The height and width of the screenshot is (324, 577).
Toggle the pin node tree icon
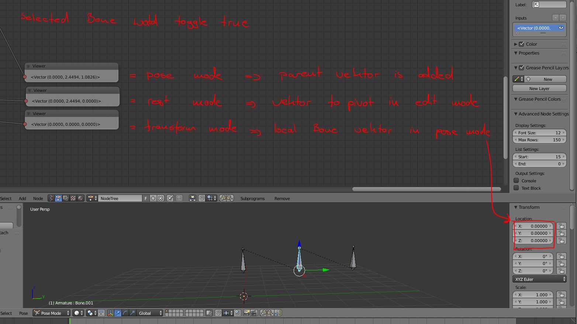click(170, 199)
